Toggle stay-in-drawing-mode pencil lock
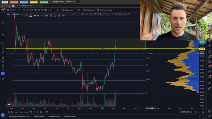This screenshot has width=212, height=119. tap(3, 61)
